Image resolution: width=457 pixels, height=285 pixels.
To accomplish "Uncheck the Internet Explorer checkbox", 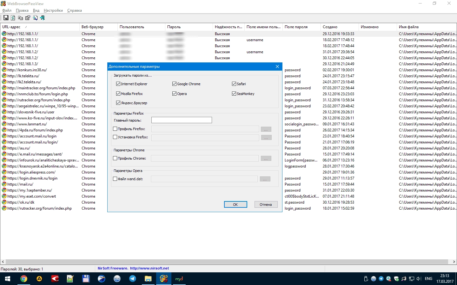I will click(118, 84).
